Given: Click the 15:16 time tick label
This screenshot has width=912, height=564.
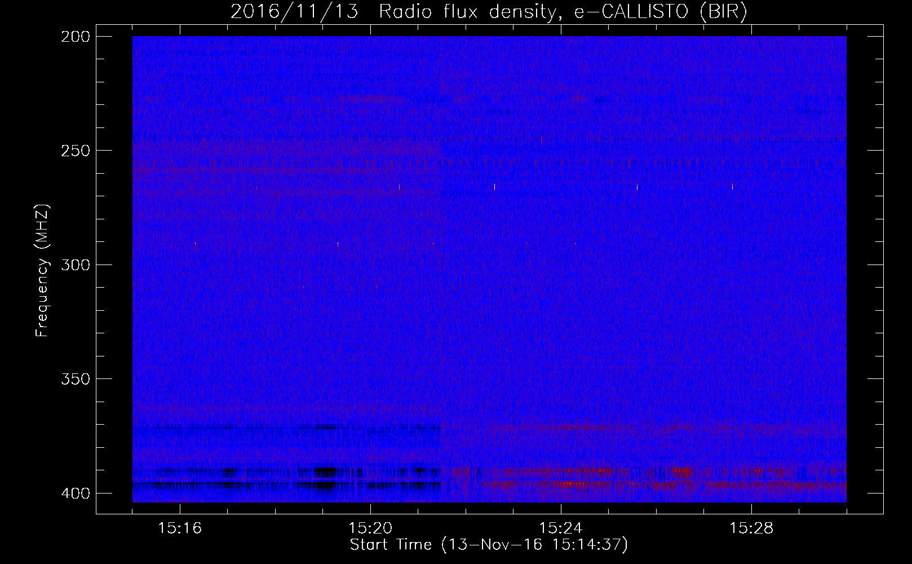Looking at the screenshot, I should pyautogui.click(x=180, y=528).
